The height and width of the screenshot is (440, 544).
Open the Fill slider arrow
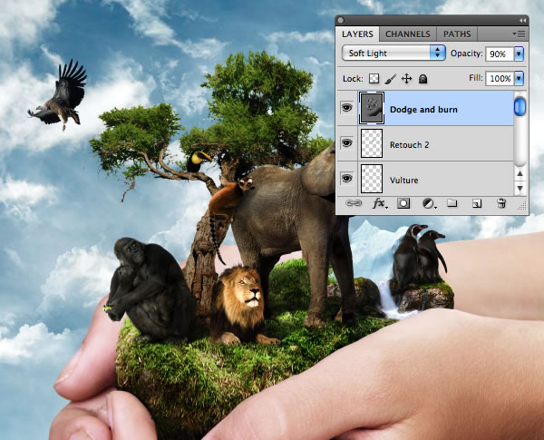coord(519,79)
